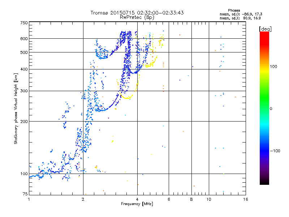Click x-axis tick label '6'
The image size is (289, 217).
(169, 199)
